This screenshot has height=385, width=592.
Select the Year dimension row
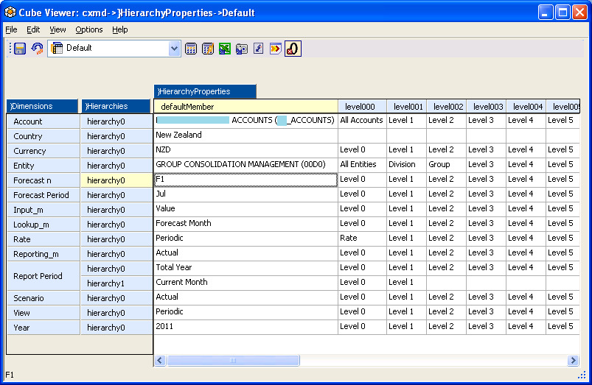[x=43, y=328]
